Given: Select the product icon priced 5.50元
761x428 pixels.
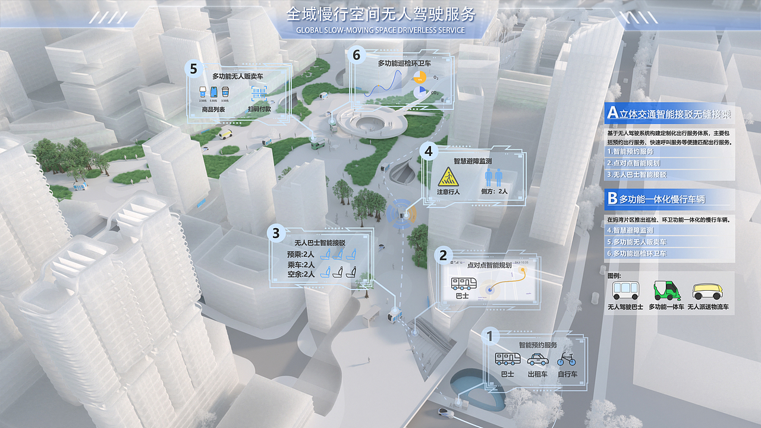Looking at the screenshot, I should 214,92.
